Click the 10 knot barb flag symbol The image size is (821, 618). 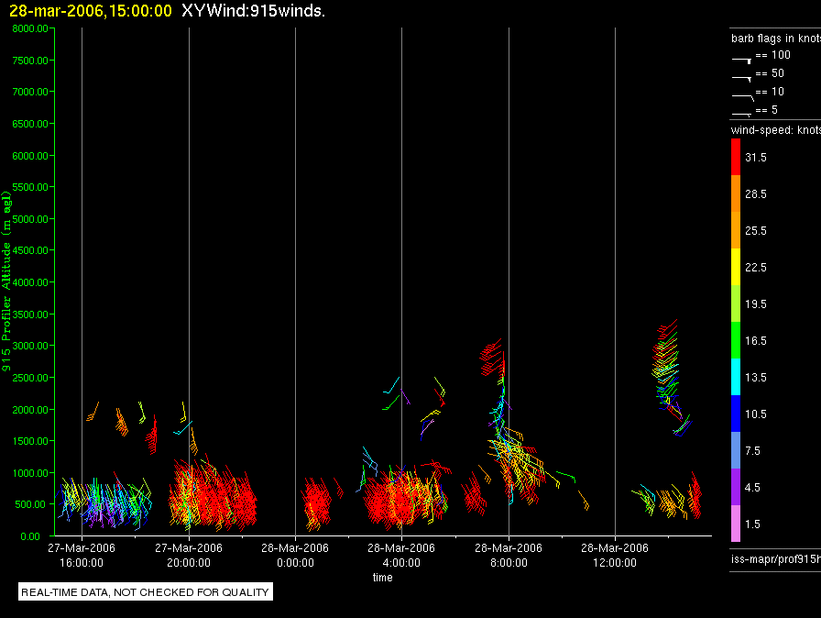point(742,97)
